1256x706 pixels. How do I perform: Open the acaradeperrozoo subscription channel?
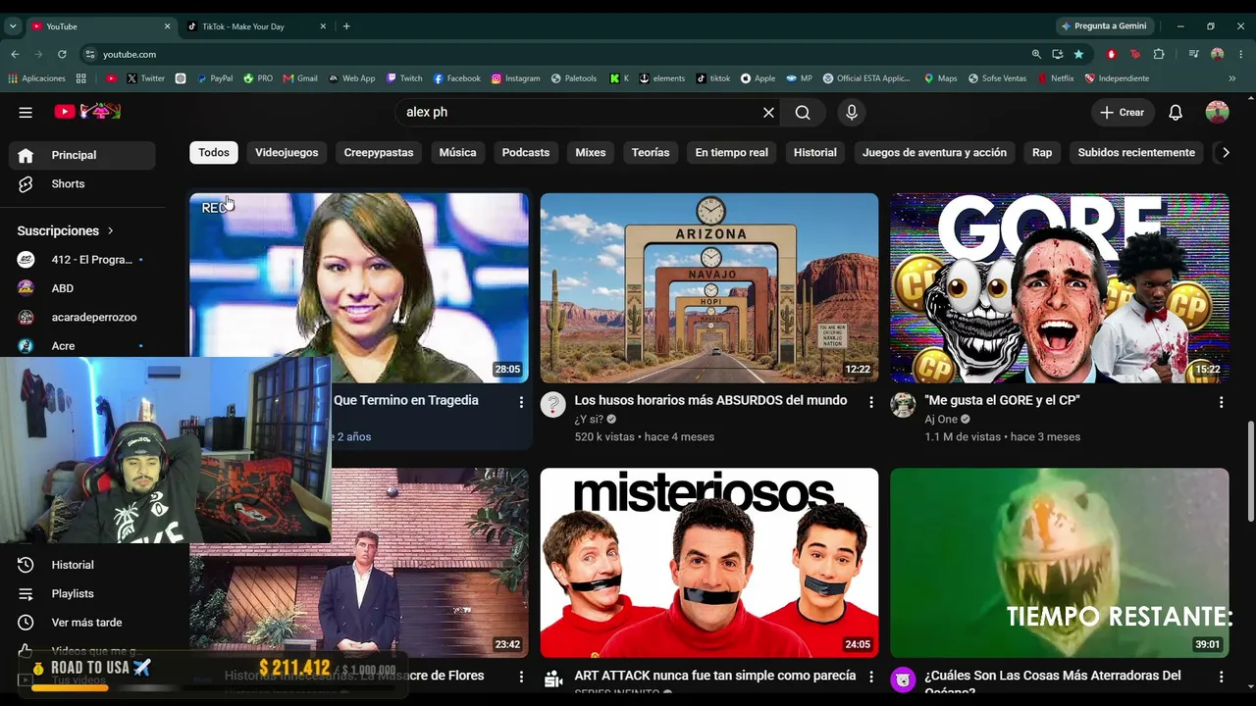tap(82, 318)
